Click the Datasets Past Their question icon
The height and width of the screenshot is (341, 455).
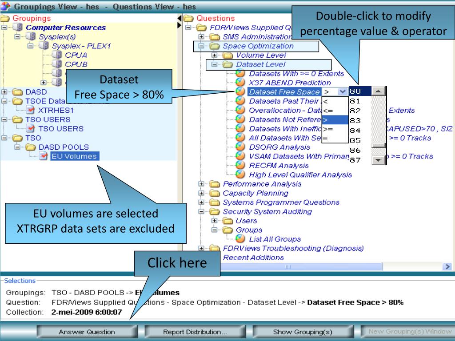(240, 101)
